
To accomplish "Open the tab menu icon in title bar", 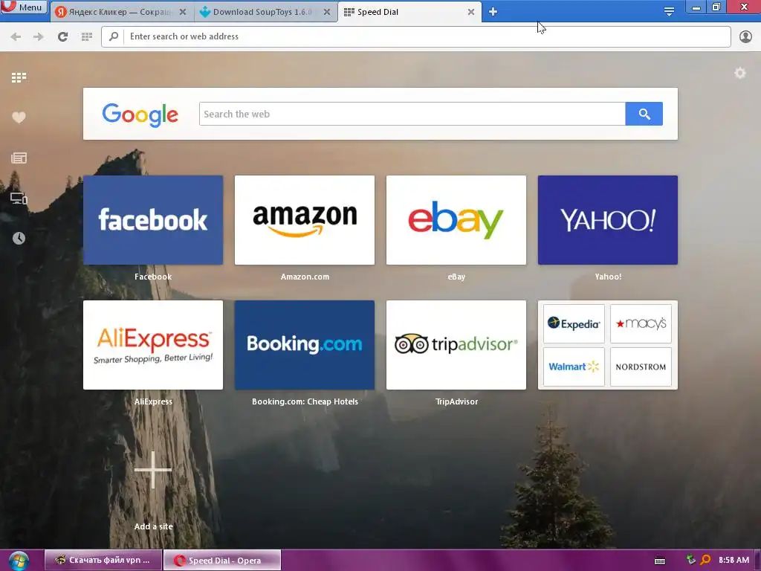I will point(669,12).
